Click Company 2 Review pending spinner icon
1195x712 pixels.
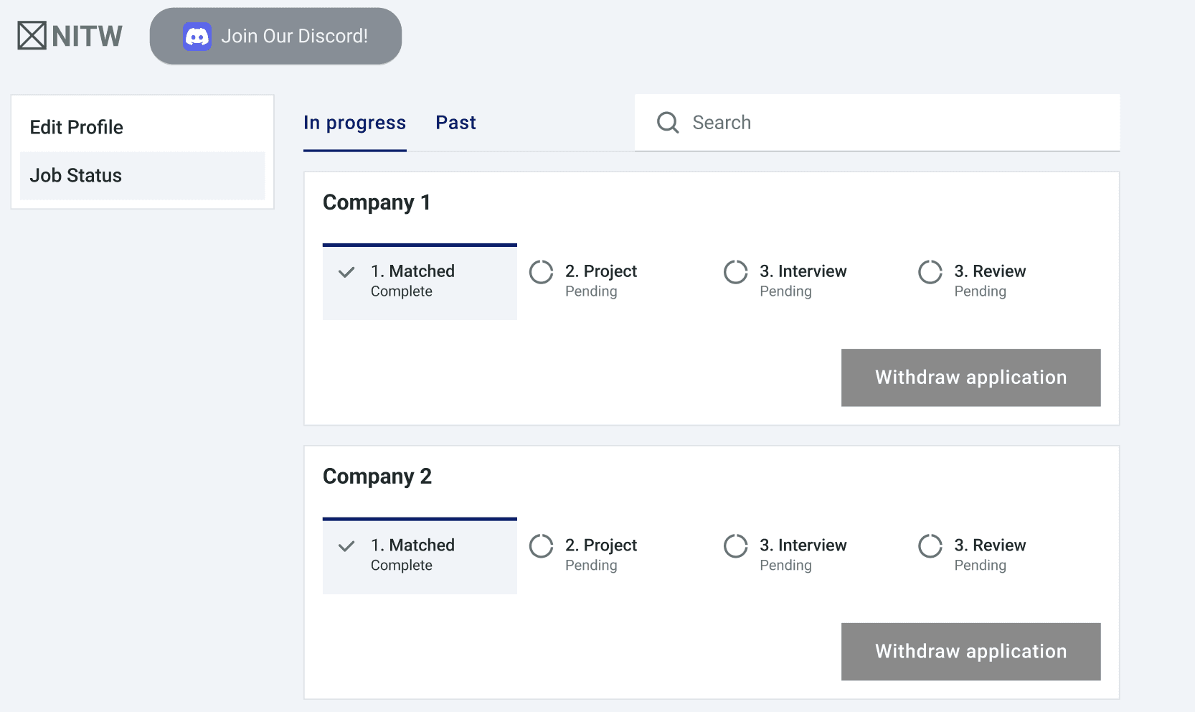(930, 546)
